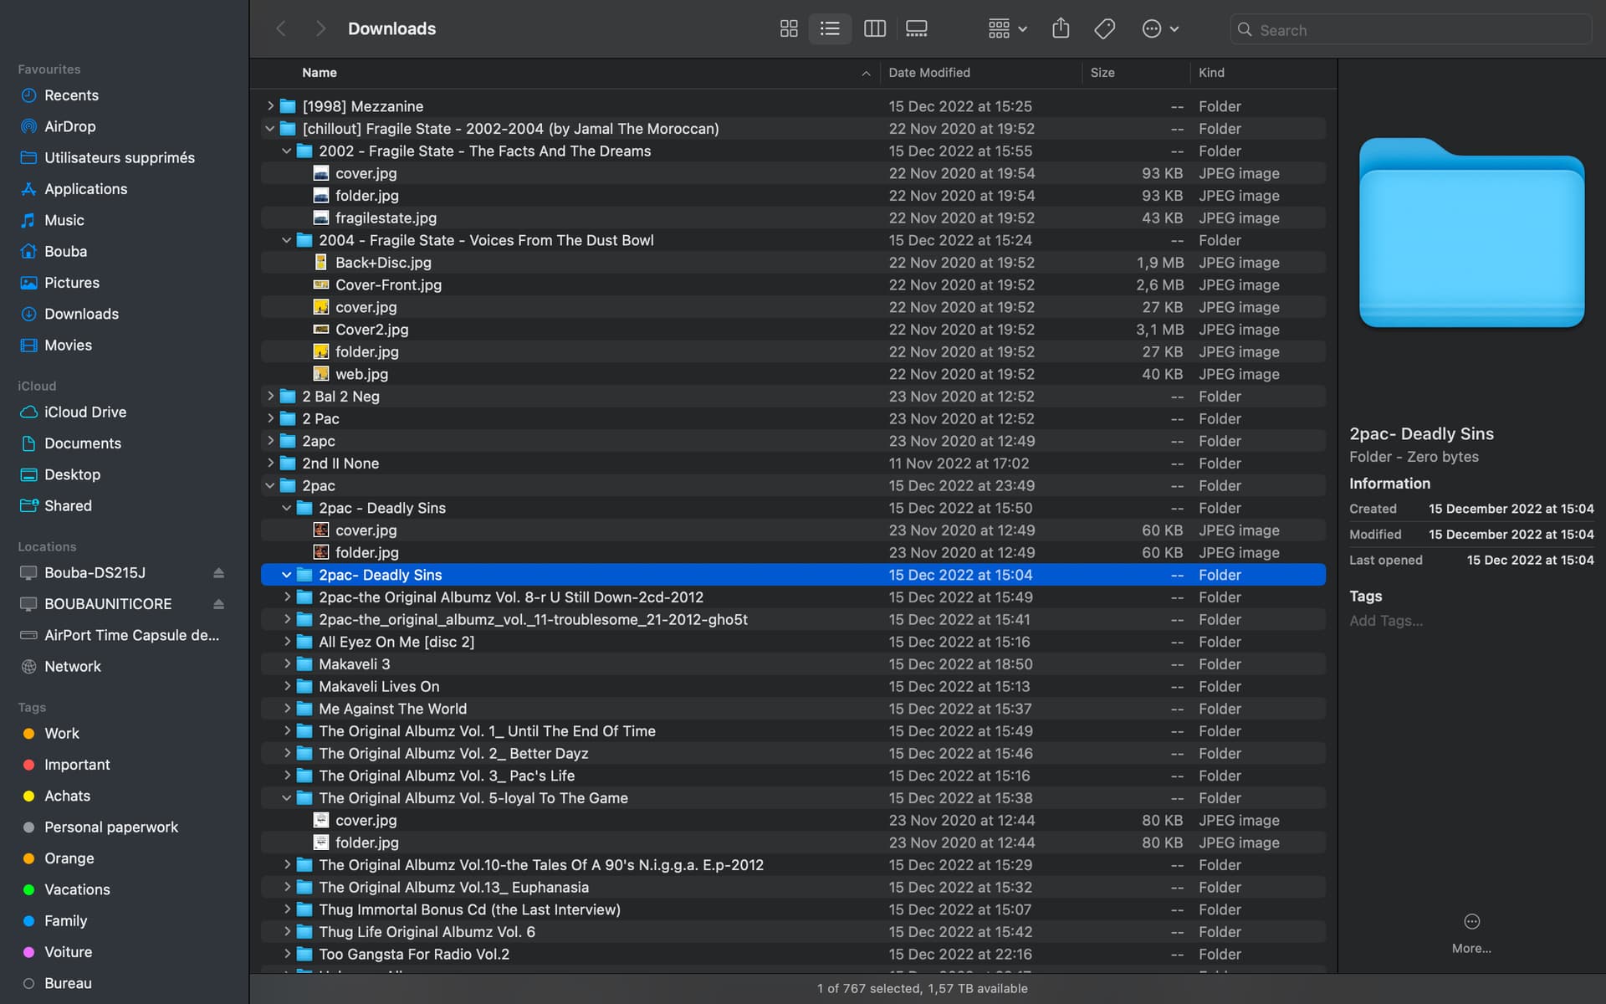
Task: Open Pictures in the sidebar
Action: click(x=71, y=283)
